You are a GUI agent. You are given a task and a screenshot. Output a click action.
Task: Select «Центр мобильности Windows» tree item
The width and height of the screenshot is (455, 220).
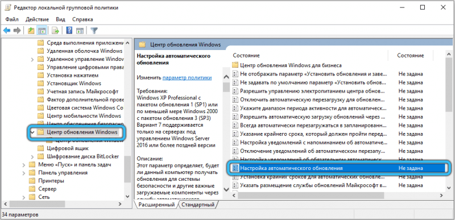coord(84,116)
